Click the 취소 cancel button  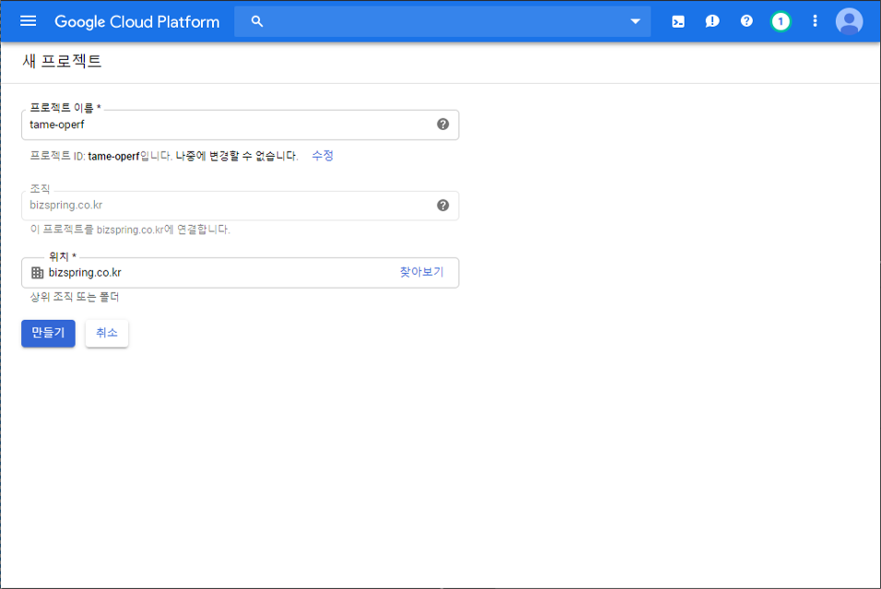click(107, 334)
